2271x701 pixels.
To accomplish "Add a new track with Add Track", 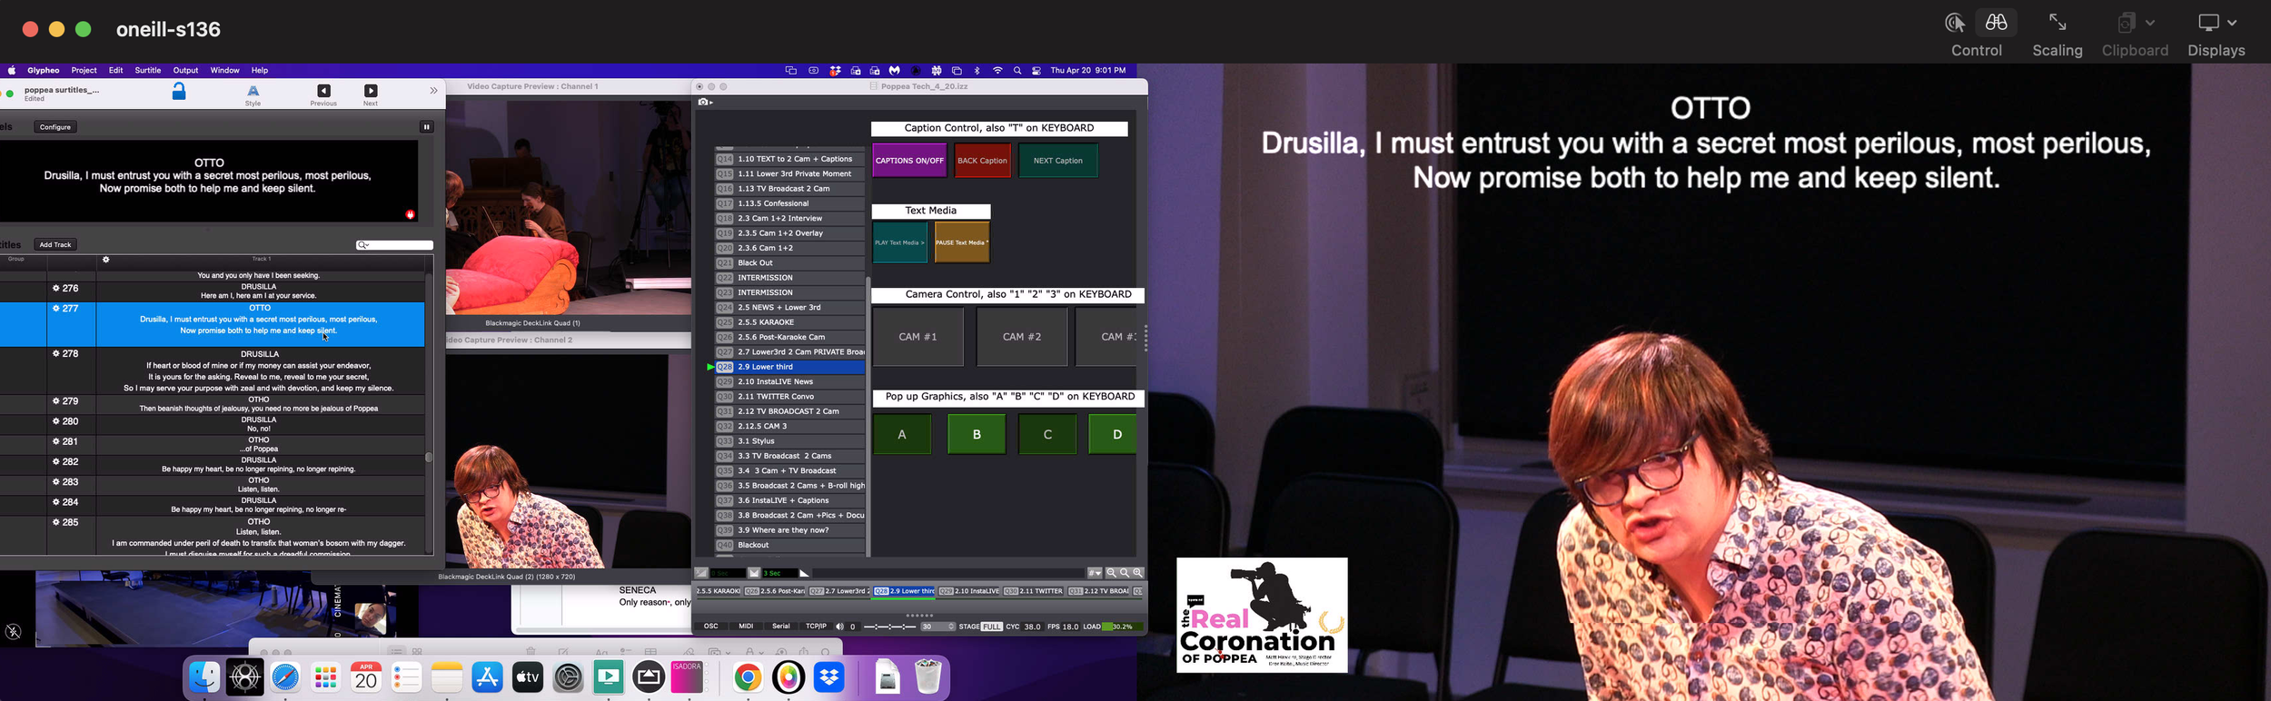I will (55, 244).
